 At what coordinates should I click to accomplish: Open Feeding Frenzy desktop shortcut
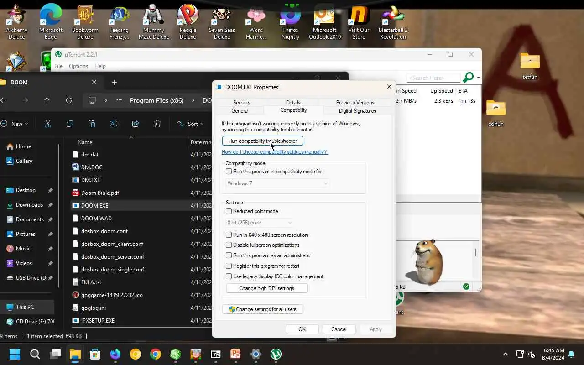coord(119,22)
